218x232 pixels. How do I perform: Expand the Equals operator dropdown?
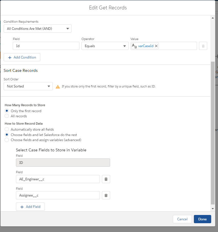105,46
